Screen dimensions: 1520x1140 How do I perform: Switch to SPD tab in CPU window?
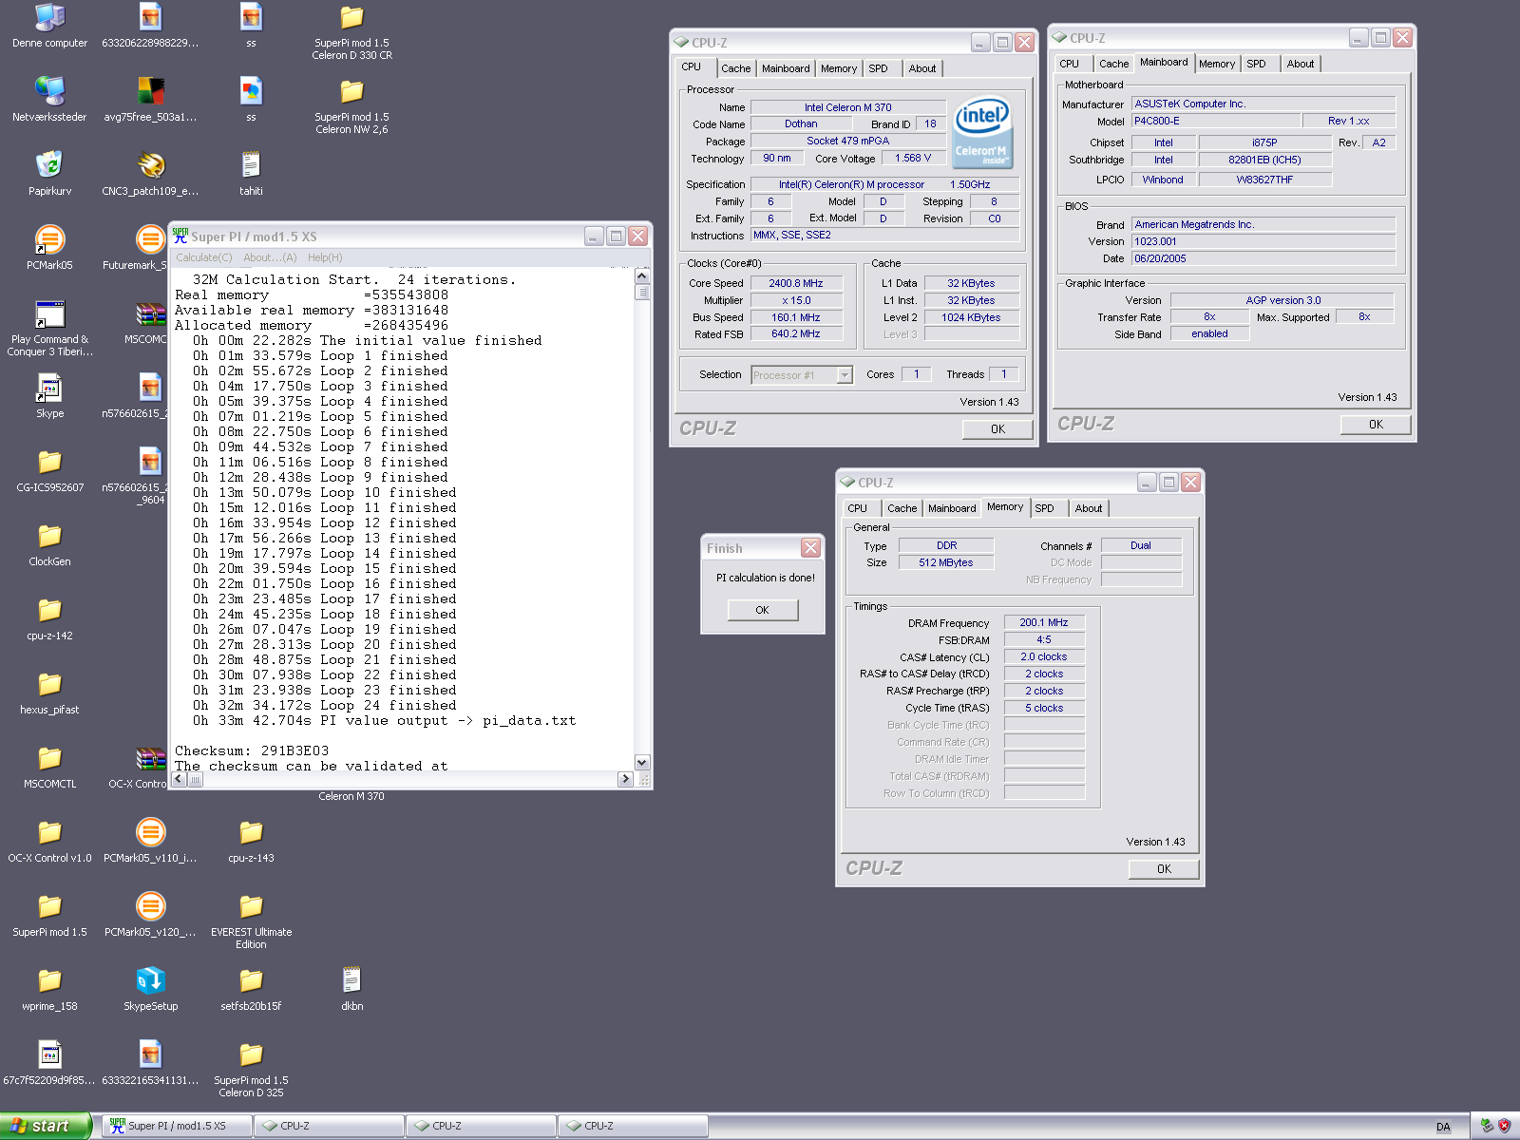point(878,68)
